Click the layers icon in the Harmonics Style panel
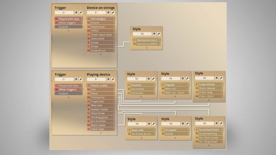Screen dimensions: 276x155 (154, 34)
